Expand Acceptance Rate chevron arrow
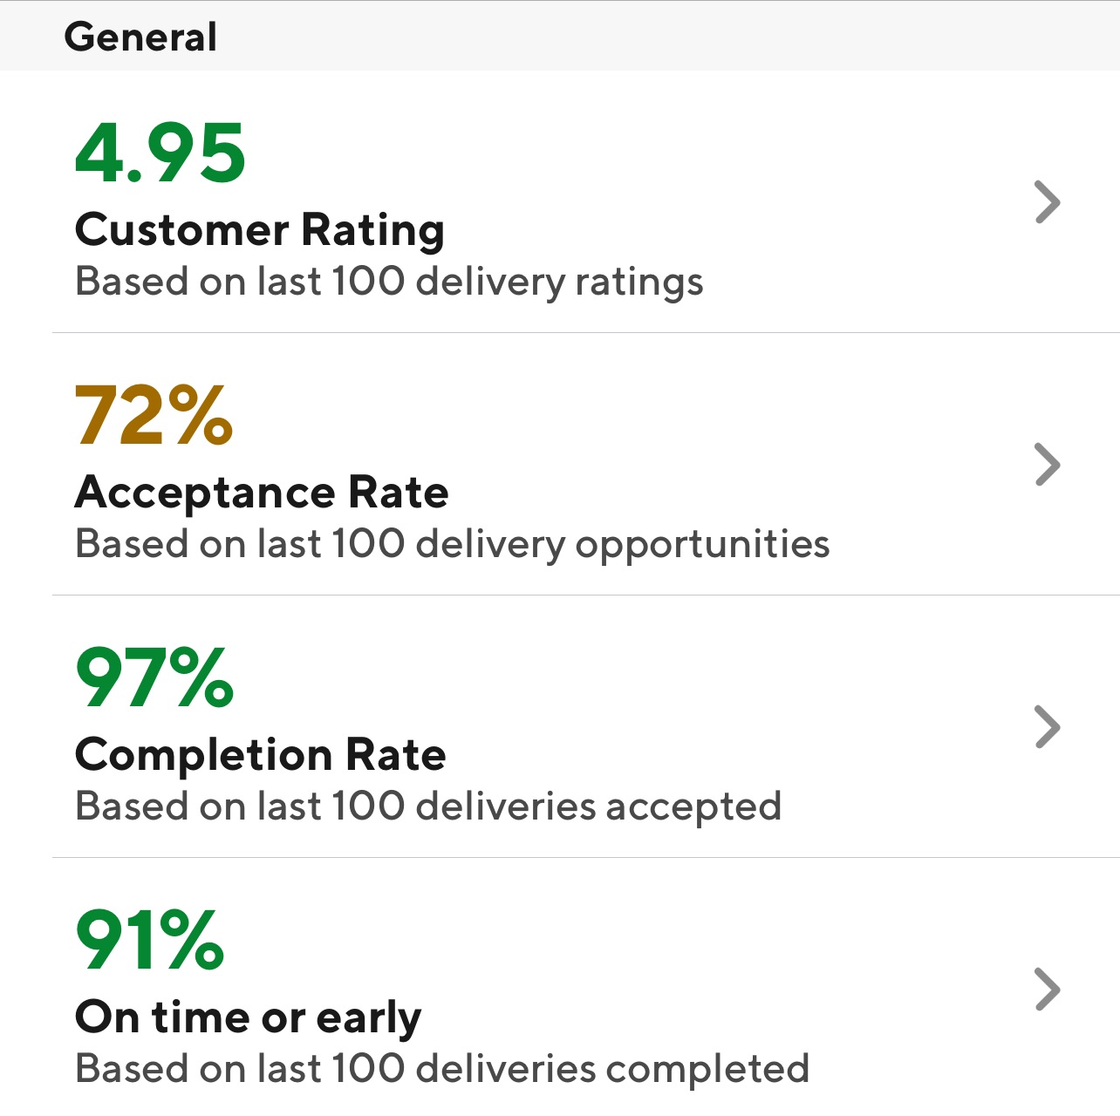 [x=1048, y=464]
